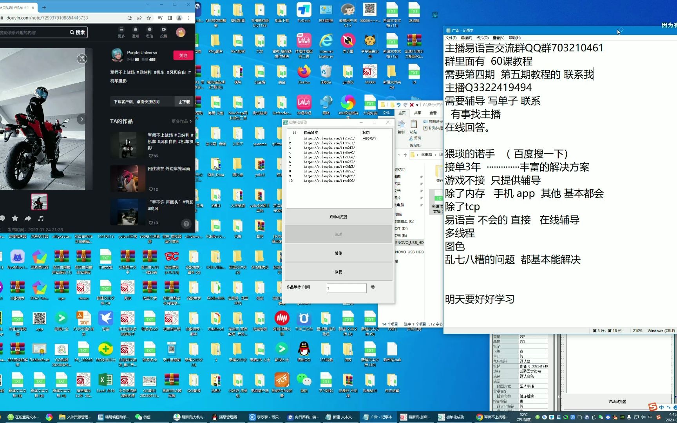The height and width of the screenshot is (423, 677).
Task: Click the share arrow icon under photo
Action: [x=28, y=218]
